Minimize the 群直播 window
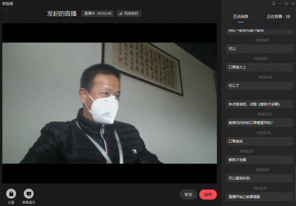The image size is (296, 206). 280,4
